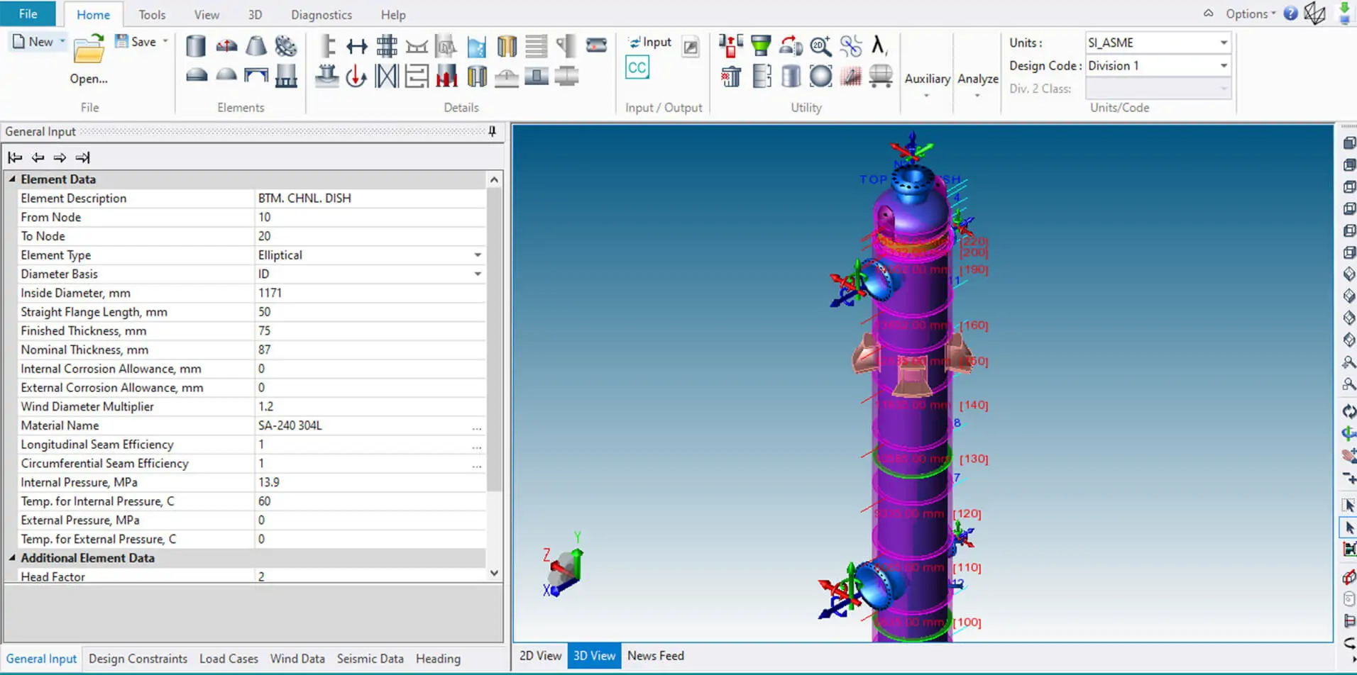Collapse the Element Data section

click(x=12, y=179)
